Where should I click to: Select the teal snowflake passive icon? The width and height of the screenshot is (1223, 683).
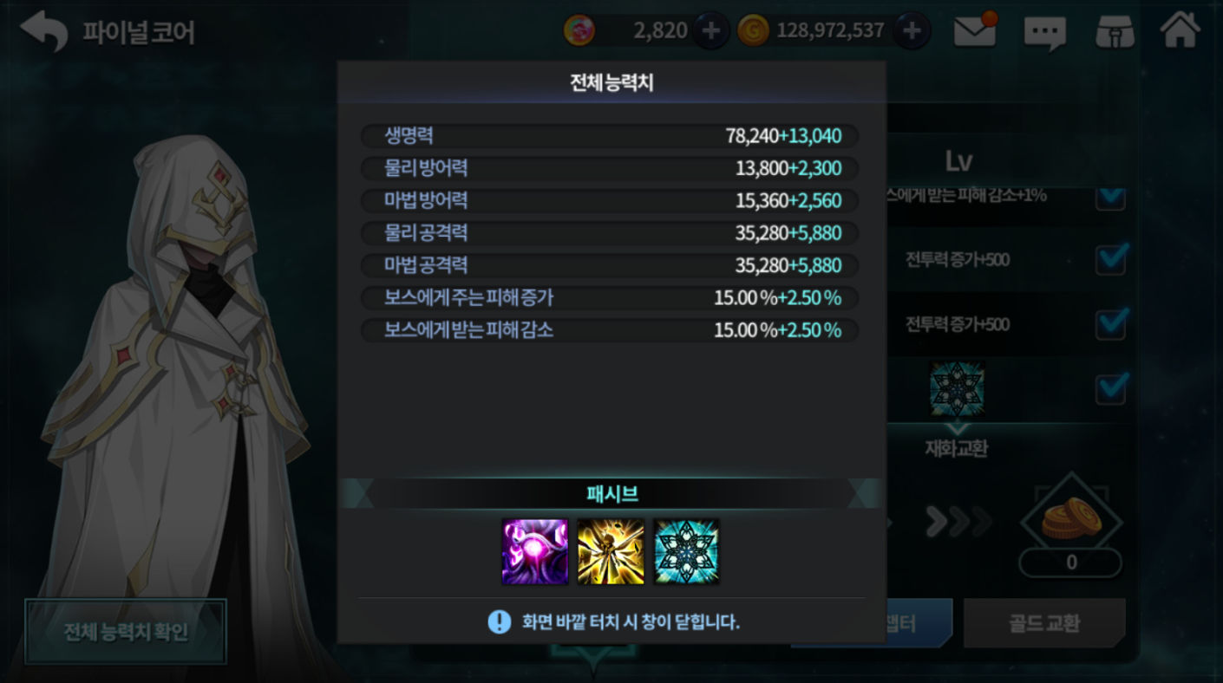click(686, 551)
